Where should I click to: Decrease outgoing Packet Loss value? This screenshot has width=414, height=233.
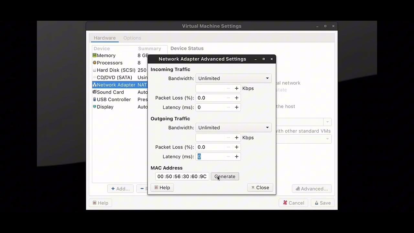pyautogui.click(x=228, y=147)
